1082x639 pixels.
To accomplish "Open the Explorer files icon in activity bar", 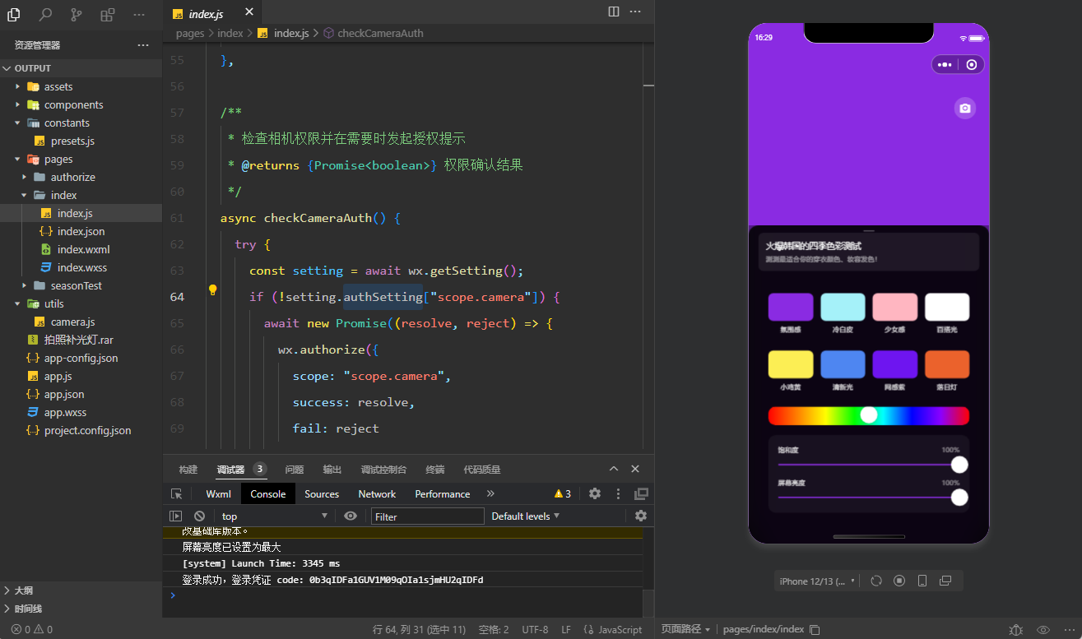I will (x=15, y=14).
